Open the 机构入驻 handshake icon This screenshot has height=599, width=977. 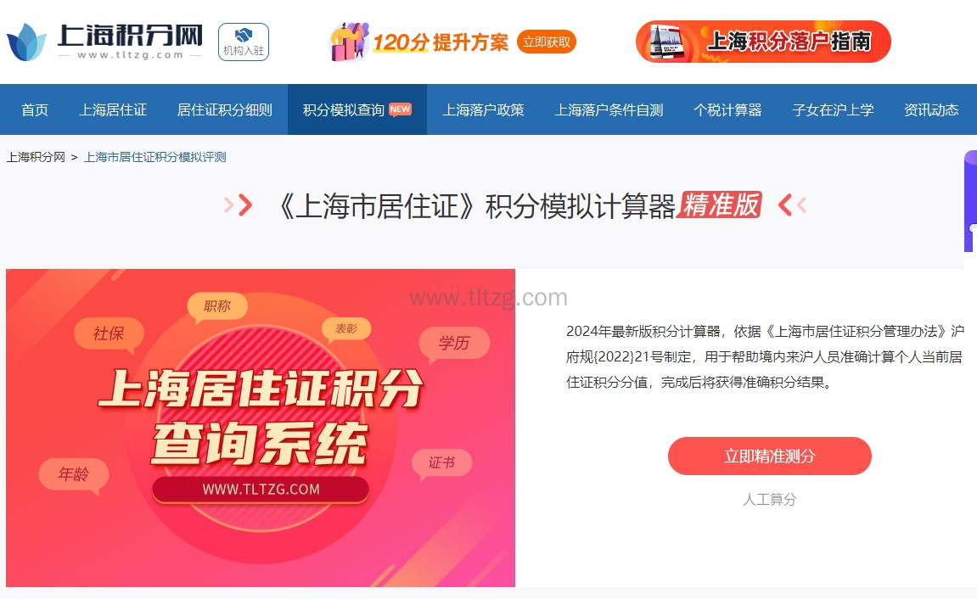(x=244, y=42)
